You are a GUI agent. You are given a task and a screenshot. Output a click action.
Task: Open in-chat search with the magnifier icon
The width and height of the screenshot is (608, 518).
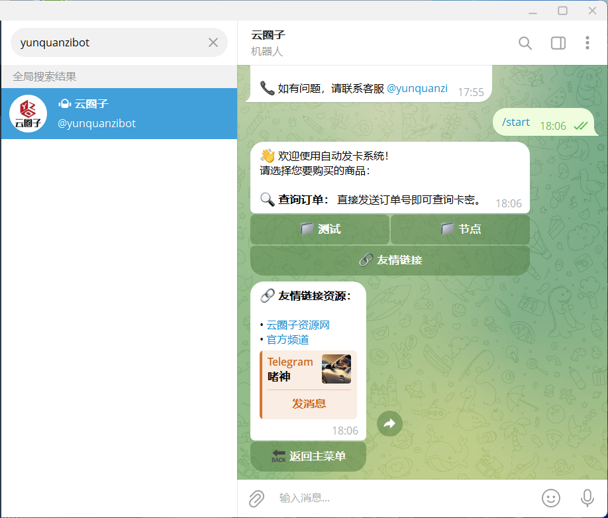[525, 43]
